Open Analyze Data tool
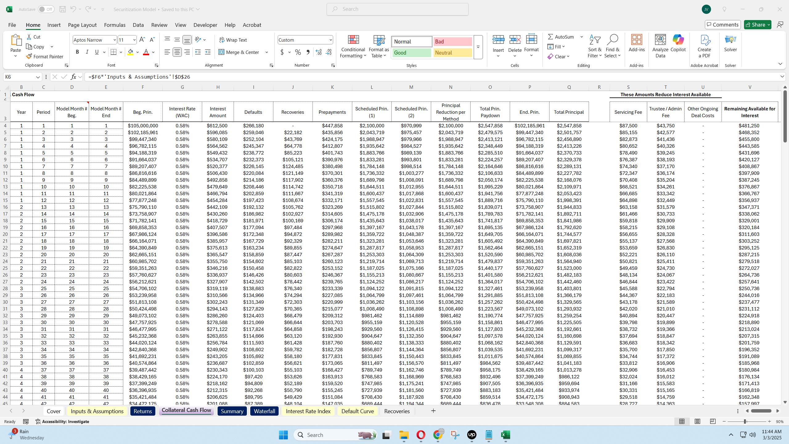 point(660,46)
